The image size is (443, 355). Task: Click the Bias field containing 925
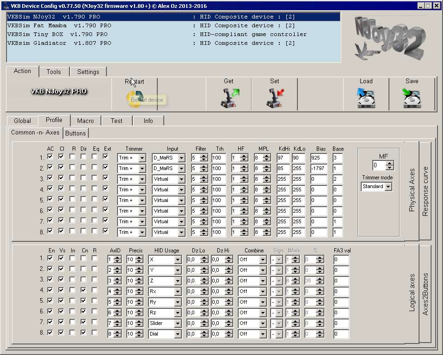(x=319, y=158)
